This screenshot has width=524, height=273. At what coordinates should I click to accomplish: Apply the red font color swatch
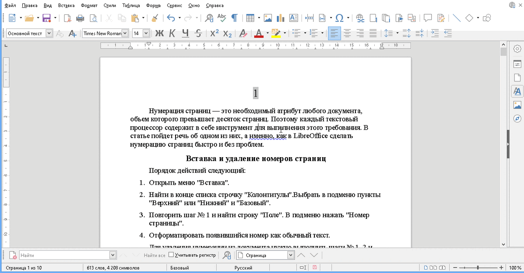click(259, 33)
